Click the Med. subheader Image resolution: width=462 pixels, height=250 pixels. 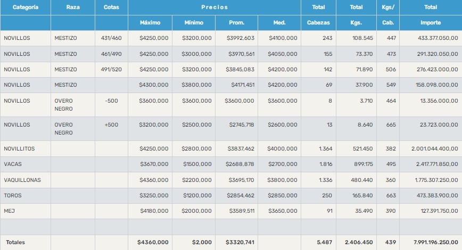(x=279, y=23)
